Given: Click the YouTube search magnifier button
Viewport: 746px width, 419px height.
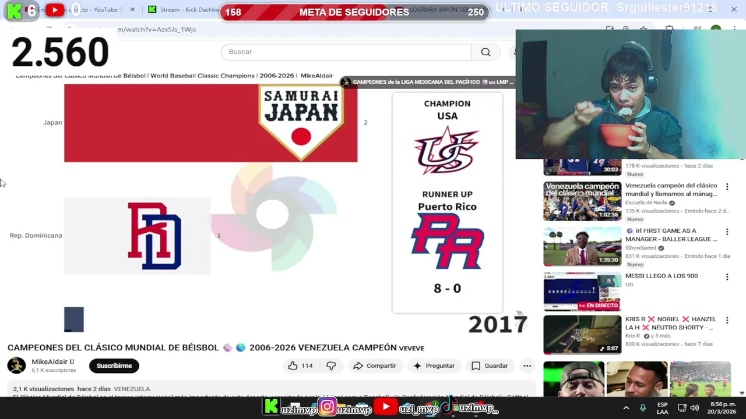Looking at the screenshot, I should tap(485, 52).
